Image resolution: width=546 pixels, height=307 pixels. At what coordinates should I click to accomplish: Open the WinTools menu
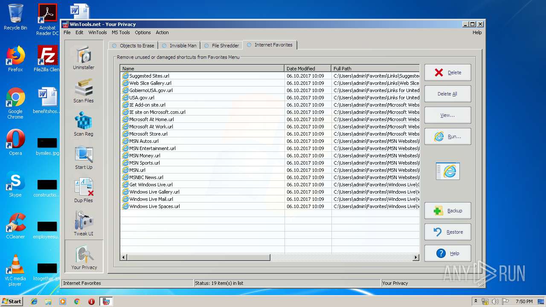point(98,32)
